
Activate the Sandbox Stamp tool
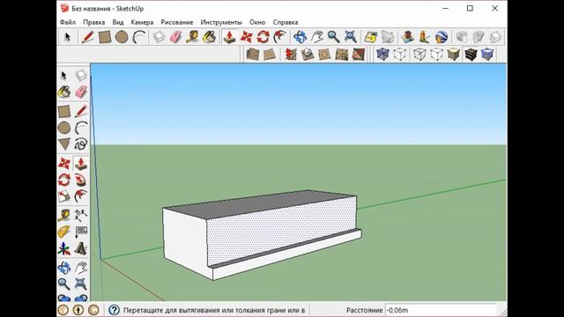coord(308,55)
